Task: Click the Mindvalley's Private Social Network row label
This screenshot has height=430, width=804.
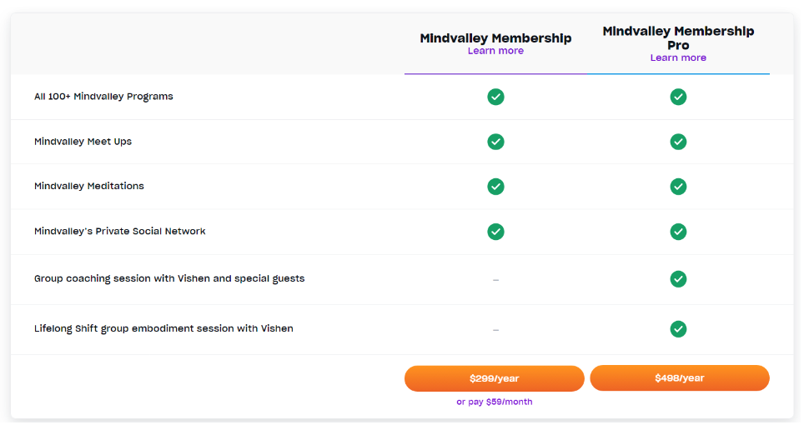Action: pyautogui.click(x=119, y=231)
